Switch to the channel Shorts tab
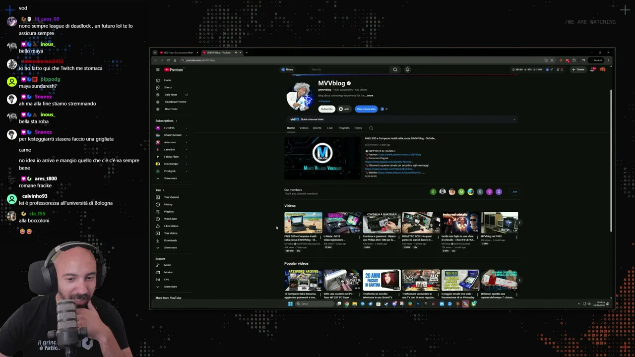The image size is (635, 357). 317,128
